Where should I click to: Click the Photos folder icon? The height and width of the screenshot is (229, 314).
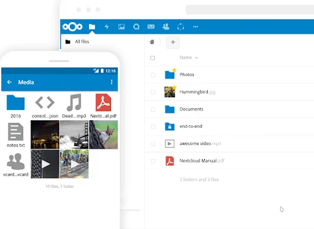tap(170, 74)
